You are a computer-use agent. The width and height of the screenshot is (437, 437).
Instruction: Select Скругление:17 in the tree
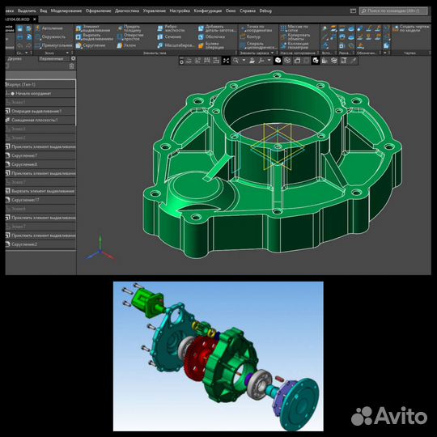pyautogui.click(x=40, y=200)
